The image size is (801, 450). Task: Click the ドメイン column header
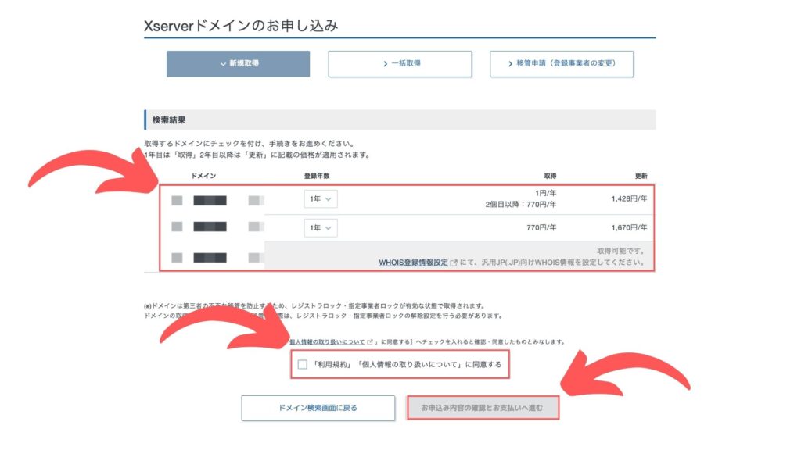203,176
